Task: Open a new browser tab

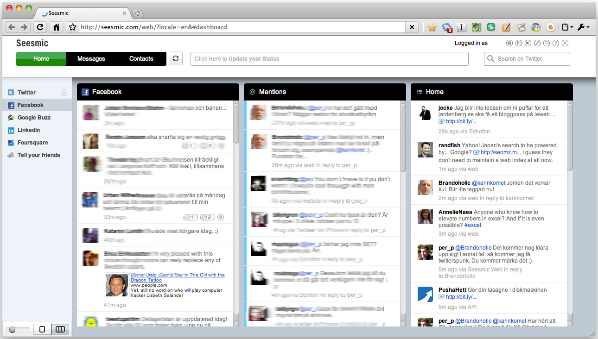Action: (x=138, y=13)
